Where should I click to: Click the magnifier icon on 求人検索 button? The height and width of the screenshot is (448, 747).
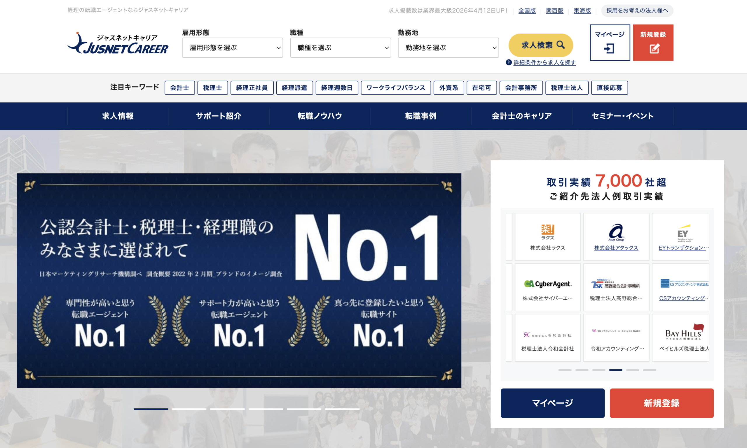[x=561, y=45]
